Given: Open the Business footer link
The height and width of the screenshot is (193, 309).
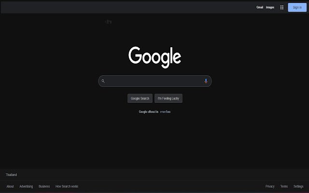Looking at the screenshot, I should pos(44,186).
